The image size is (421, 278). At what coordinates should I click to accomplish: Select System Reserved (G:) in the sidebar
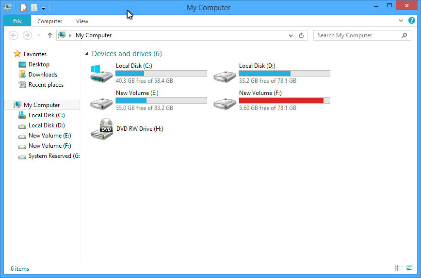[54, 156]
